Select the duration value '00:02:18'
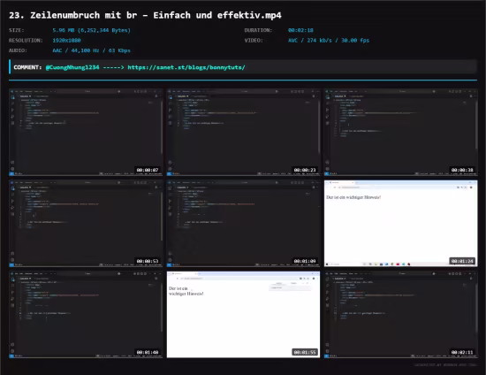This screenshot has width=486, height=375. (300, 30)
